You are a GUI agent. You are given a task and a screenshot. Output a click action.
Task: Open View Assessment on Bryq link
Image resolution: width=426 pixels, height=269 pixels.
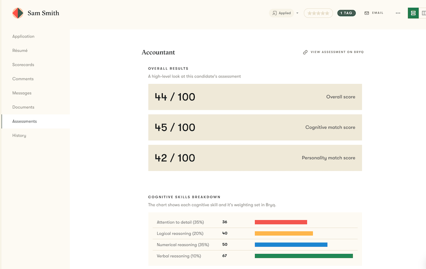(x=337, y=52)
